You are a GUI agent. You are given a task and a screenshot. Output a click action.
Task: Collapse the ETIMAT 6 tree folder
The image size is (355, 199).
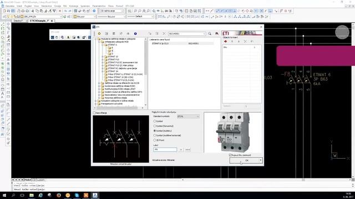click(x=103, y=45)
